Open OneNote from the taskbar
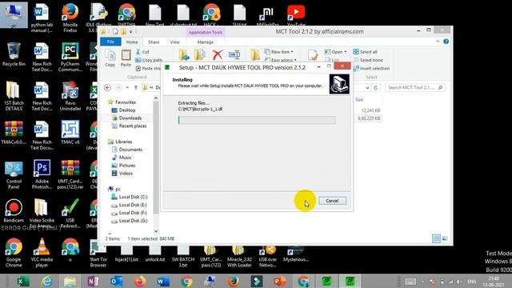 point(93,281)
